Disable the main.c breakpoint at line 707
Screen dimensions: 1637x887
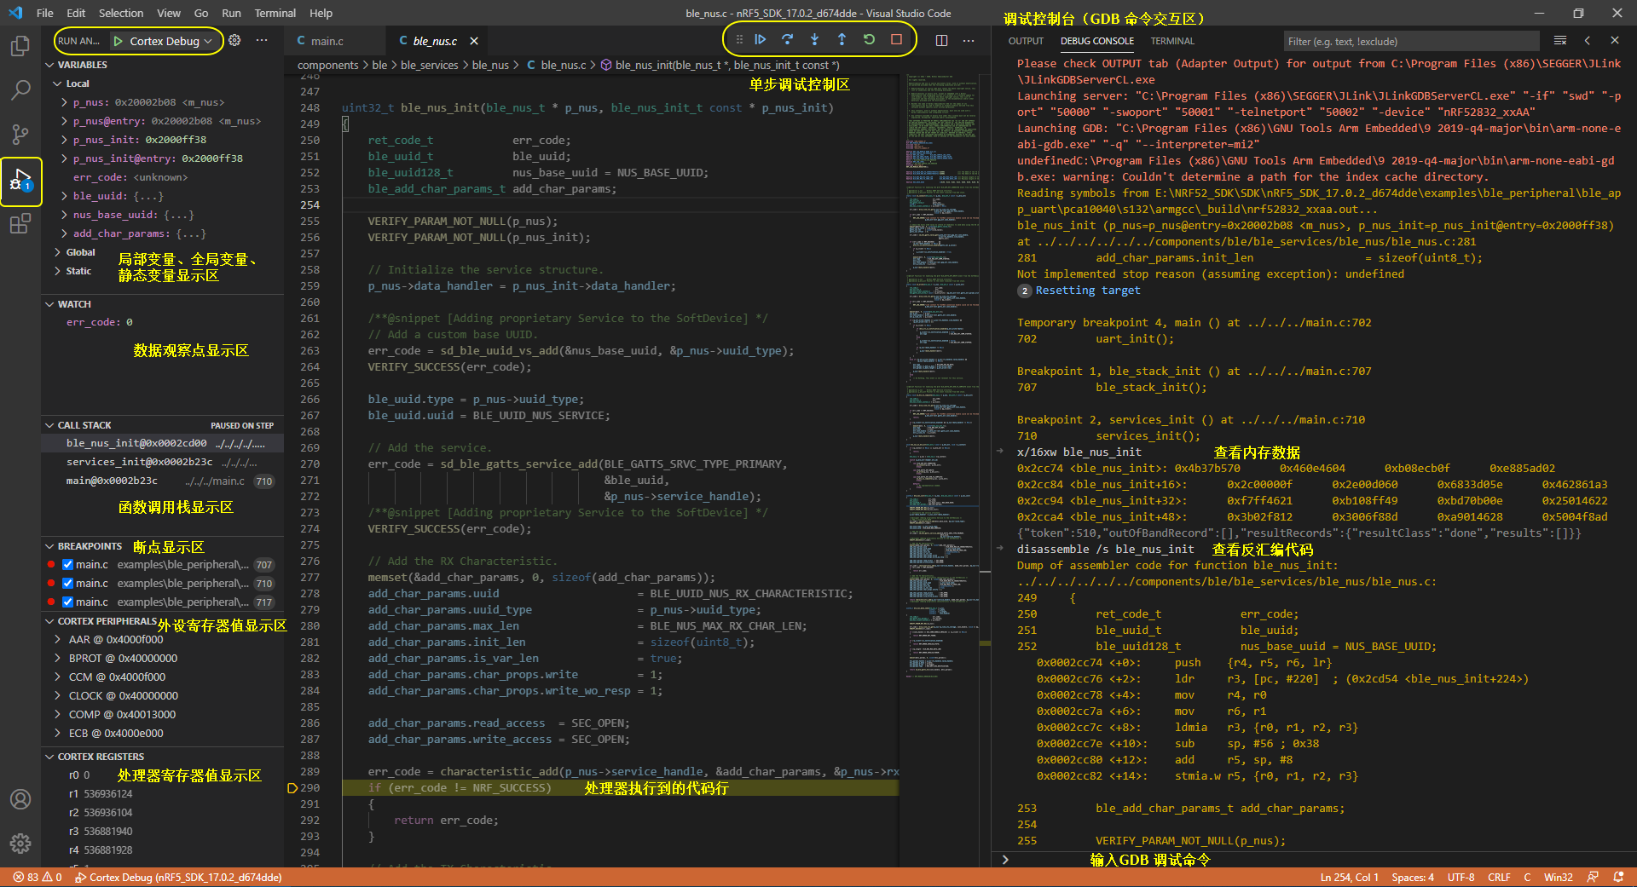point(67,565)
